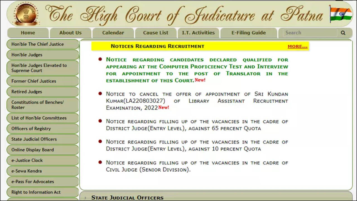Open the Cause List menu

(x=156, y=33)
